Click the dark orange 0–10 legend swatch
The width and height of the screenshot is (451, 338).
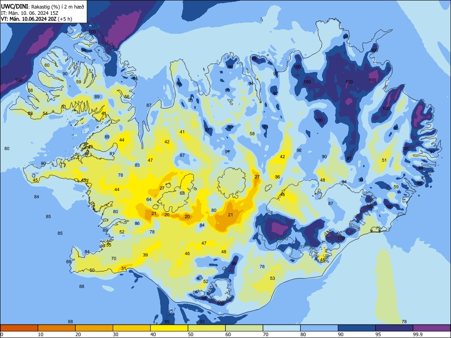pyautogui.click(x=19, y=328)
